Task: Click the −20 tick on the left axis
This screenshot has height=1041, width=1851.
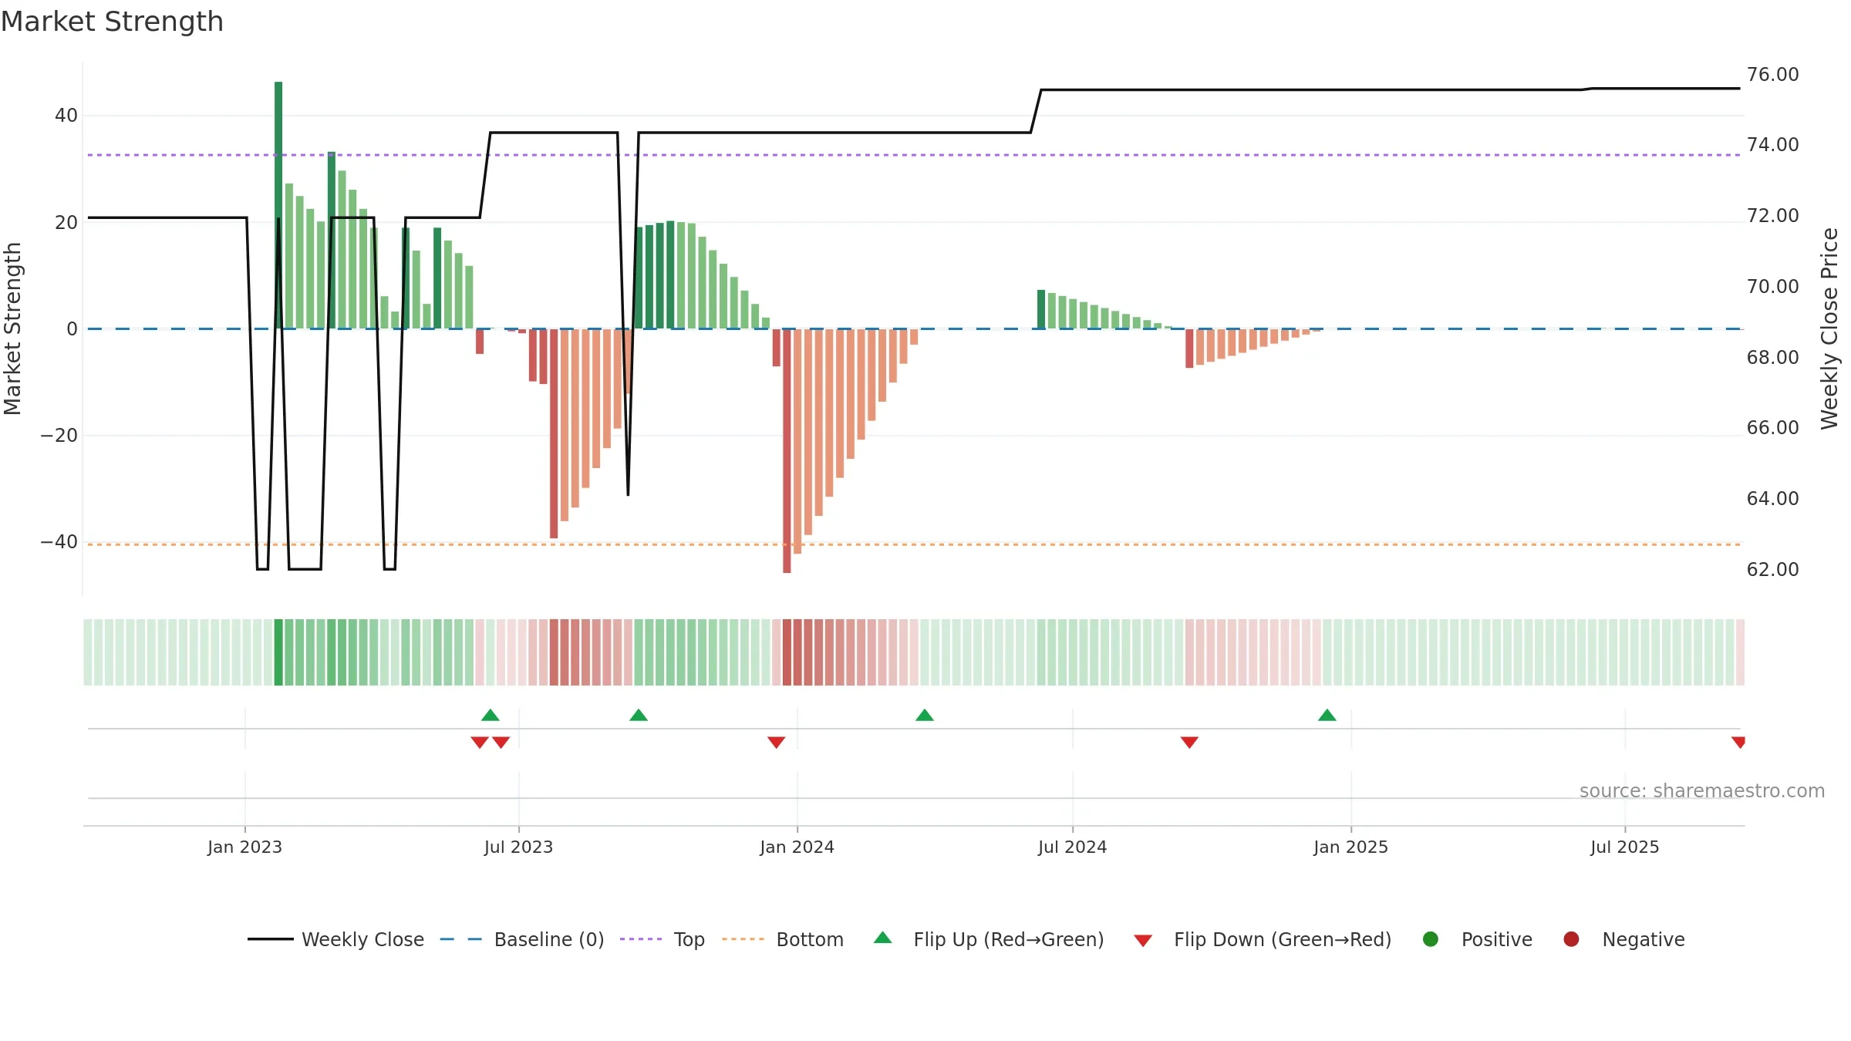Action: [x=59, y=436]
